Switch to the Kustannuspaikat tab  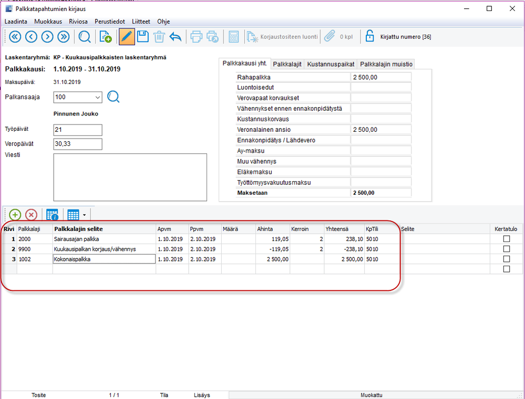(331, 64)
